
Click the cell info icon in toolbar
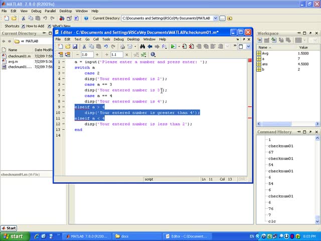152,54
